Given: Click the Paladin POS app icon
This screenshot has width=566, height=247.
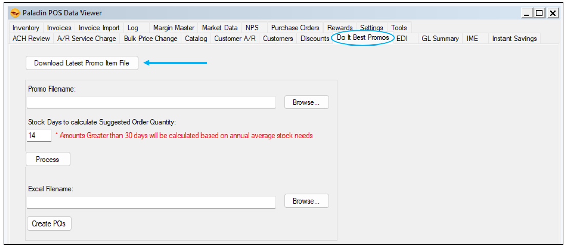Looking at the screenshot, I should 15,13.
